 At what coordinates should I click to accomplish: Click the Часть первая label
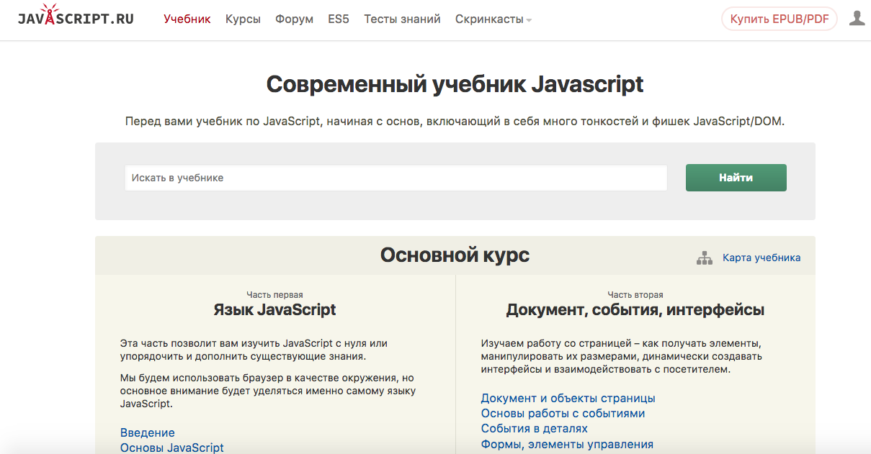(274, 294)
